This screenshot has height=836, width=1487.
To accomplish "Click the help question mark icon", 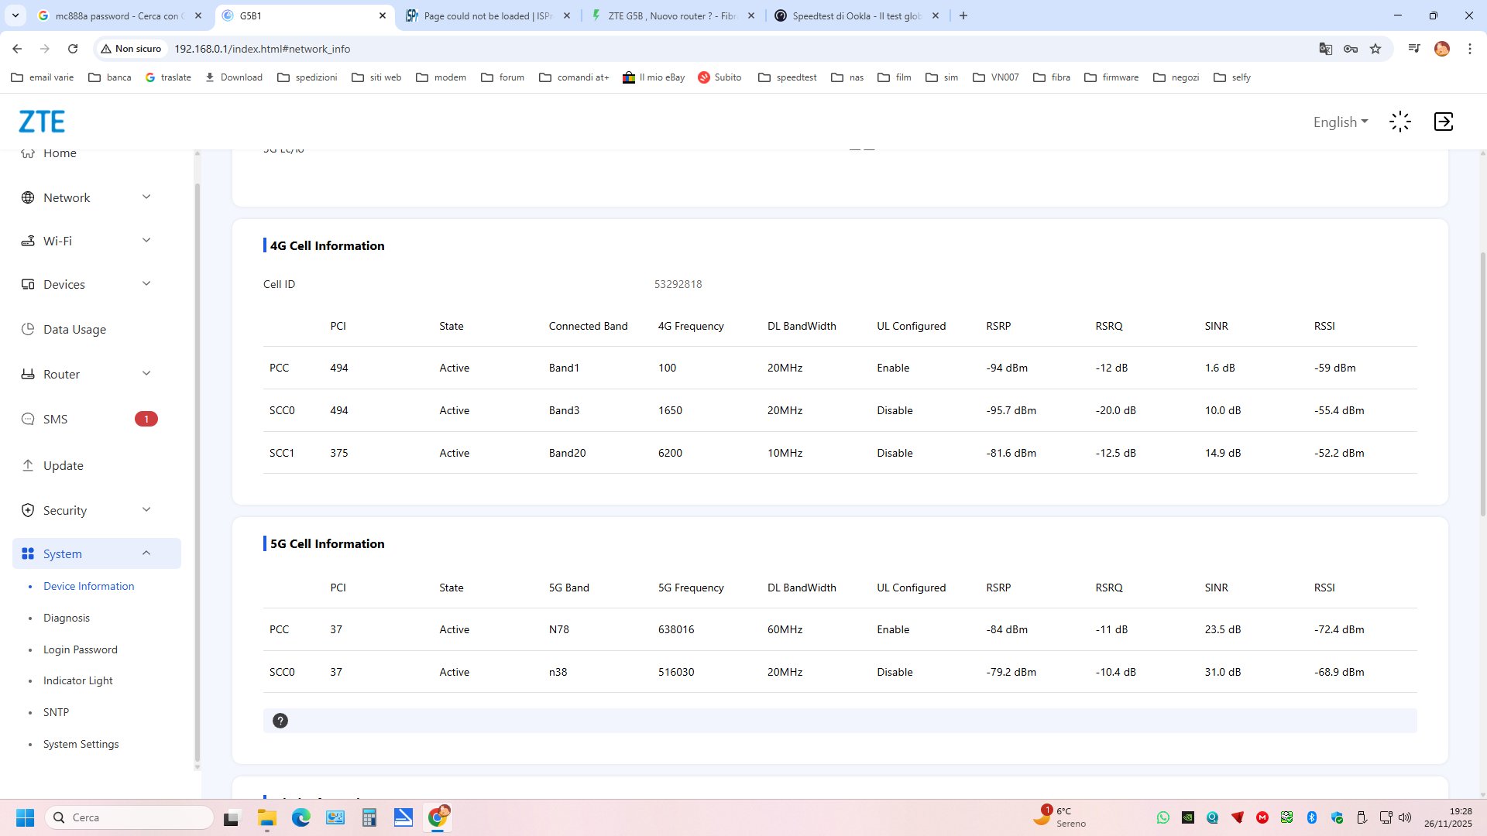I will click(280, 721).
